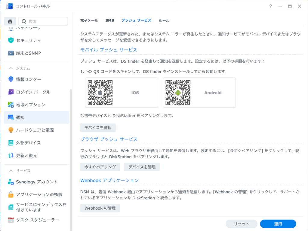Click the 外部デバイス icon
The image size is (308, 231).
(11, 143)
